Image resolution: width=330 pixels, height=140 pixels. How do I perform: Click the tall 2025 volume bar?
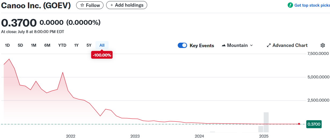coord(266,122)
